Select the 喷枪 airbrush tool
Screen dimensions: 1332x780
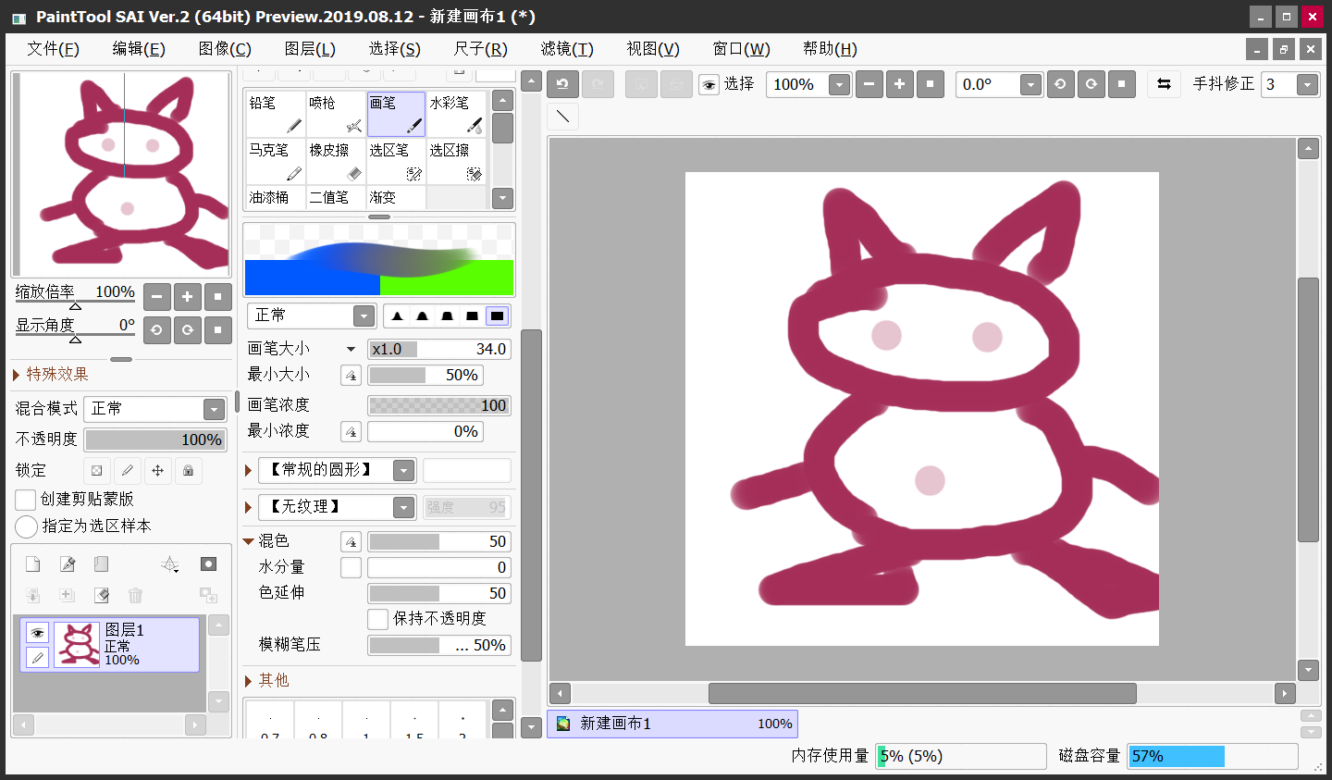pos(336,114)
